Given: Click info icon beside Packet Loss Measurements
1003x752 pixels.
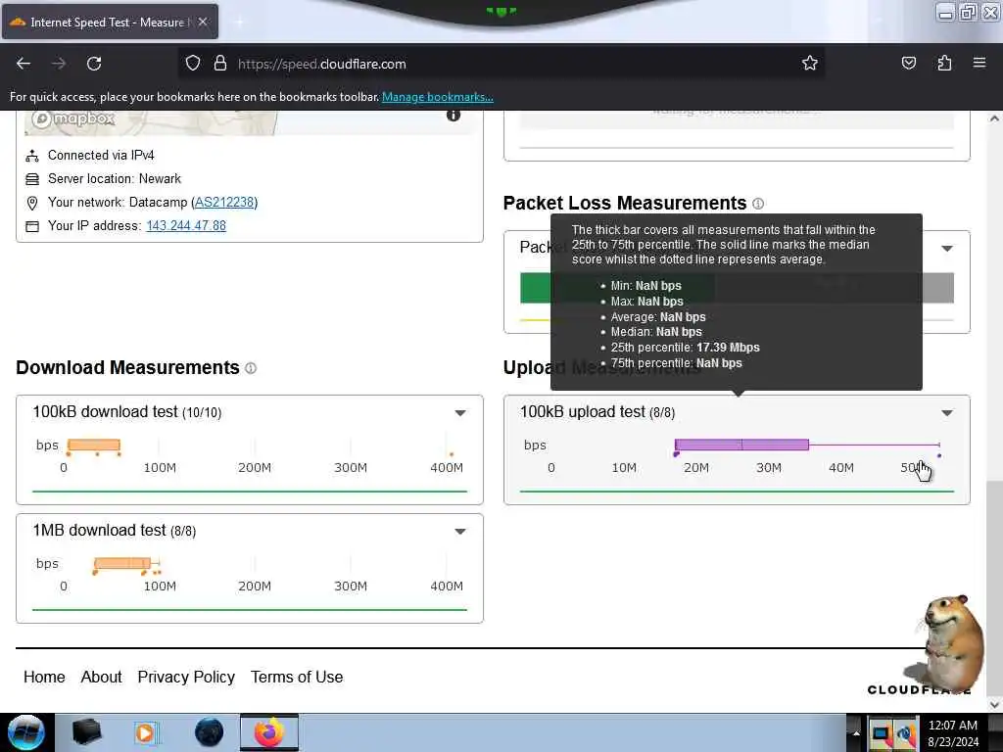Looking at the screenshot, I should [758, 204].
